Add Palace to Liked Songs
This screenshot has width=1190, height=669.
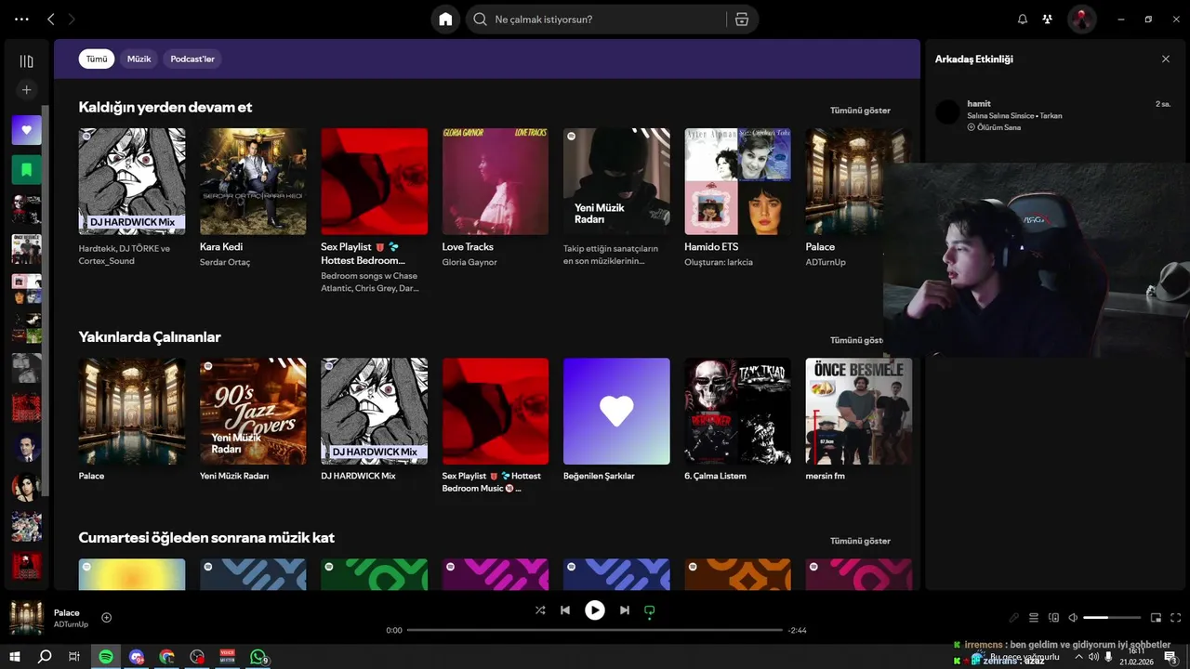coord(106,618)
